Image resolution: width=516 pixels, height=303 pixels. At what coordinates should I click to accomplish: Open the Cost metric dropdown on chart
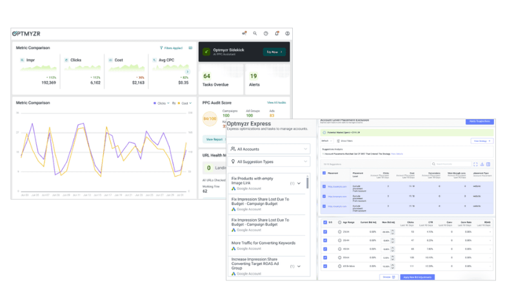click(x=184, y=103)
